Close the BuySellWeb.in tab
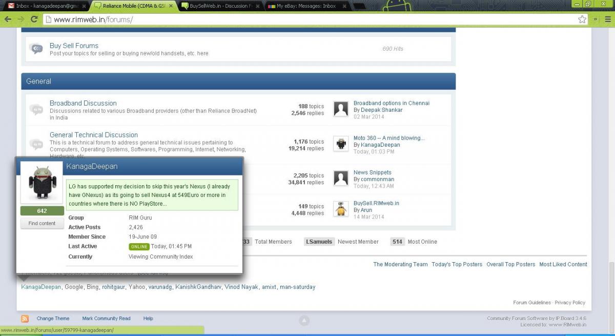This screenshot has height=336, width=615. (259, 6)
